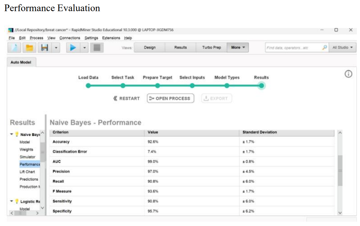
Task: Save process using the floppy disk icon
Action: click(45, 48)
